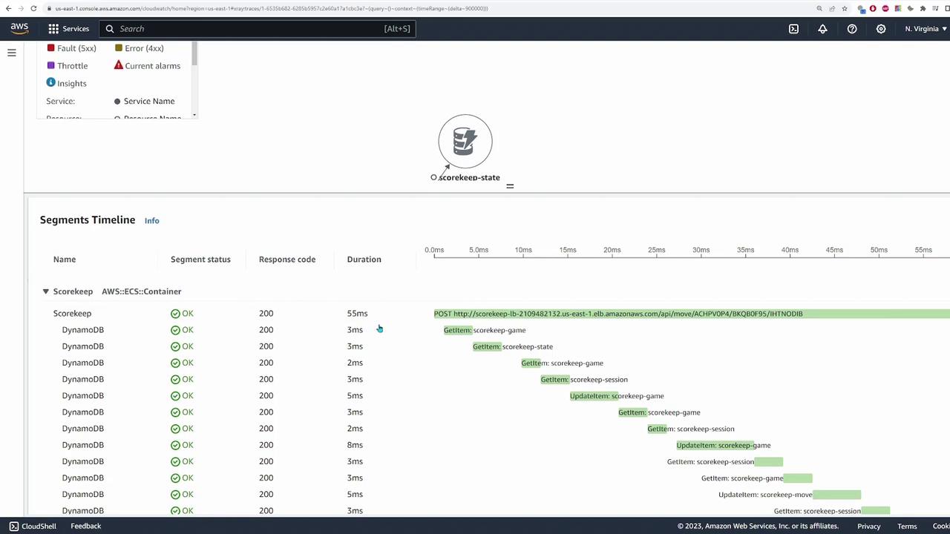950x534 pixels.
Task: Click the OK status icon in 8ms row
Action: click(175, 445)
